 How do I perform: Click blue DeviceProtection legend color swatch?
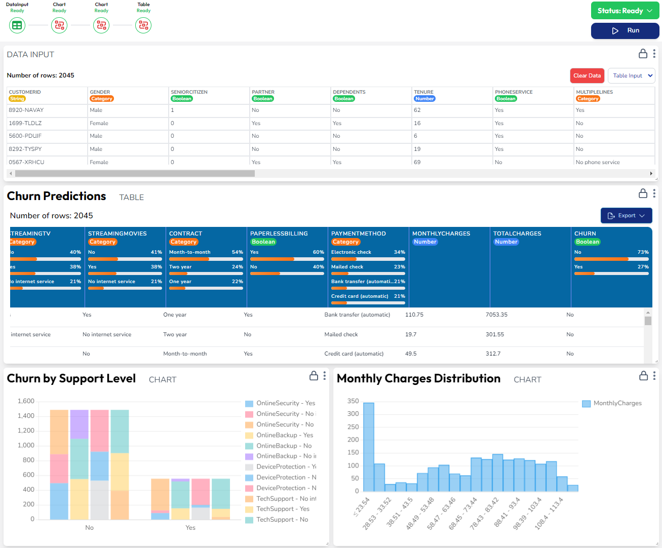tap(249, 478)
